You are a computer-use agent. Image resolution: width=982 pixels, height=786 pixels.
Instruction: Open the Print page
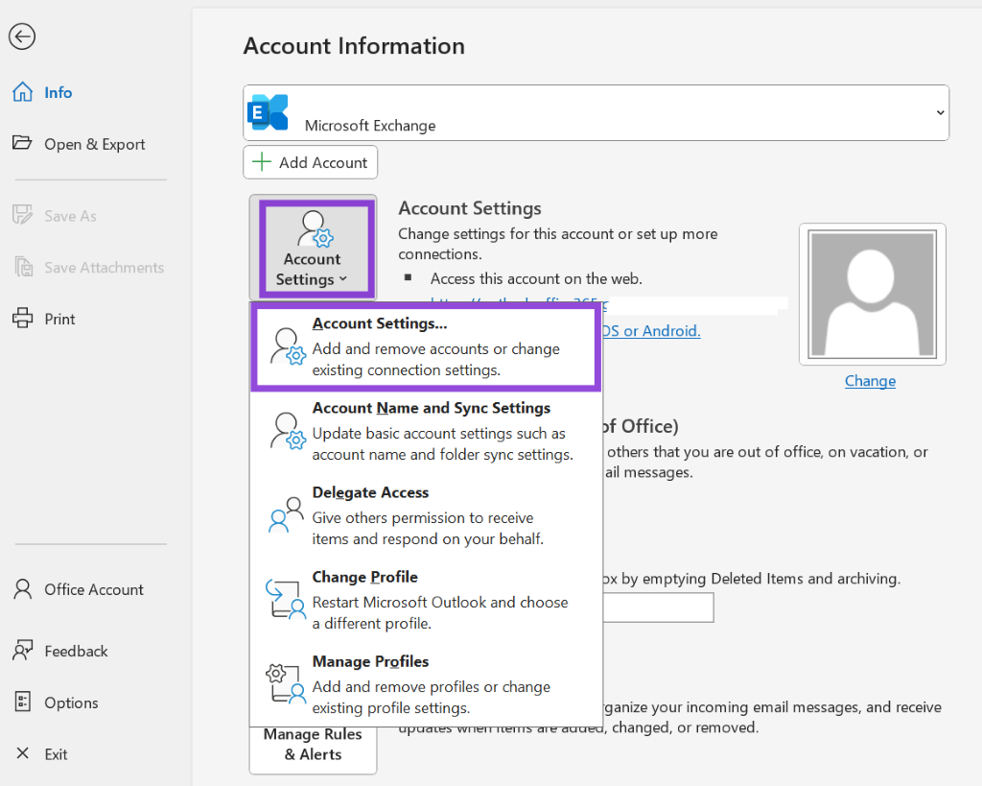pos(59,319)
